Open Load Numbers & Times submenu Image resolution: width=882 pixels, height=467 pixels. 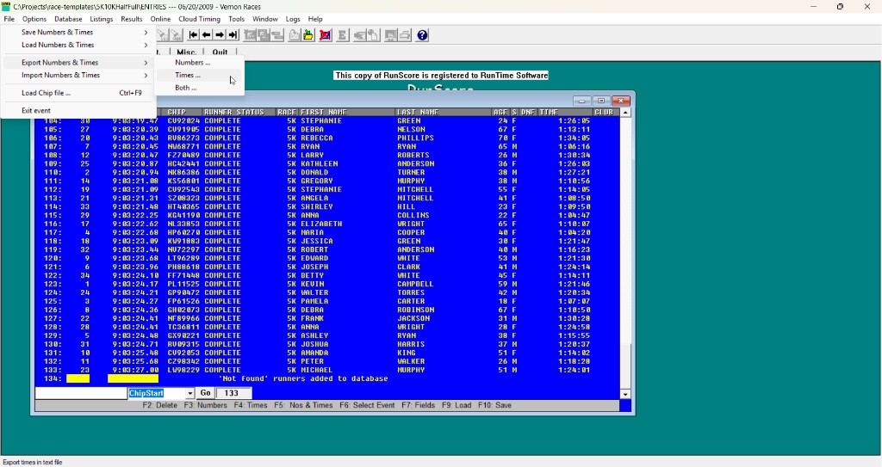80,45
